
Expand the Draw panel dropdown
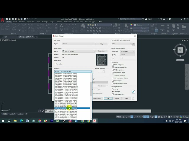[x=14, y=34]
